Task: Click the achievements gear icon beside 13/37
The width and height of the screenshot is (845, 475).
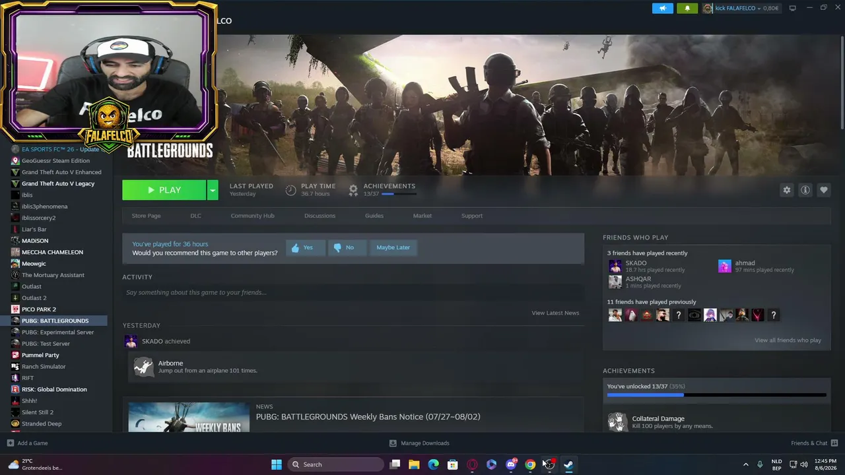Action: pyautogui.click(x=353, y=190)
